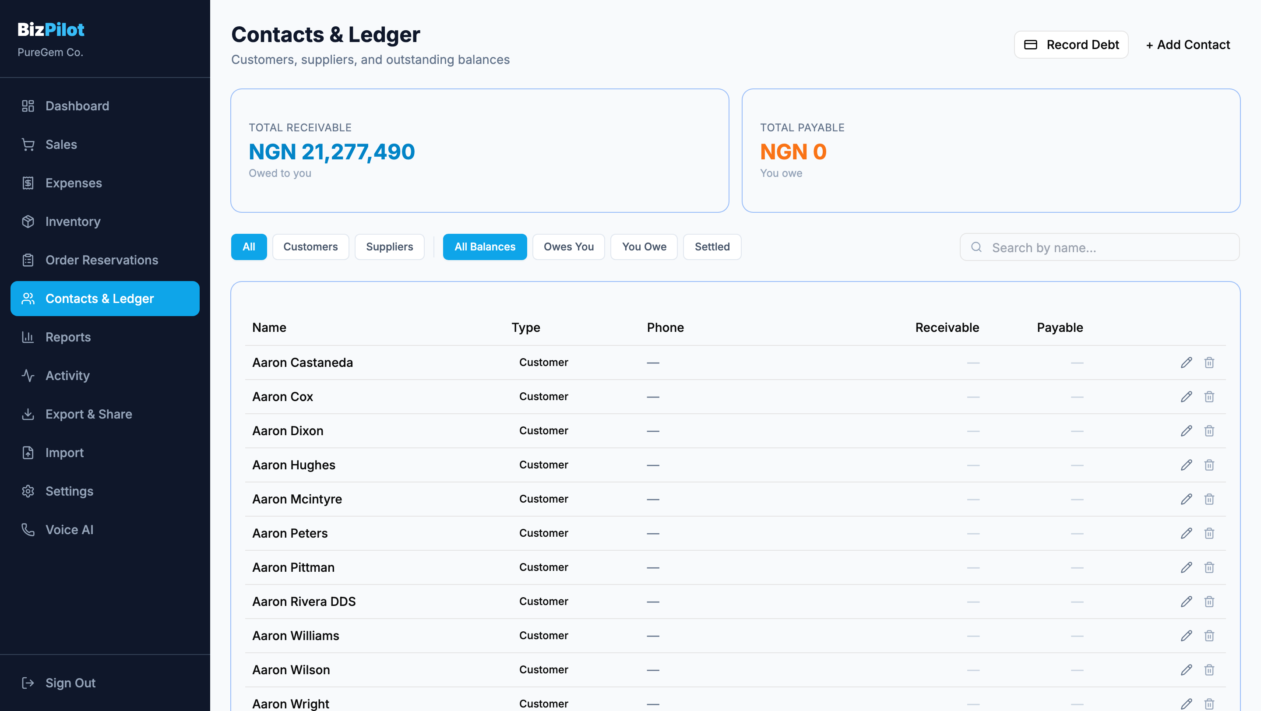The height and width of the screenshot is (711, 1261).
Task: Delete Aaron Williams contact
Action: (1209, 636)
